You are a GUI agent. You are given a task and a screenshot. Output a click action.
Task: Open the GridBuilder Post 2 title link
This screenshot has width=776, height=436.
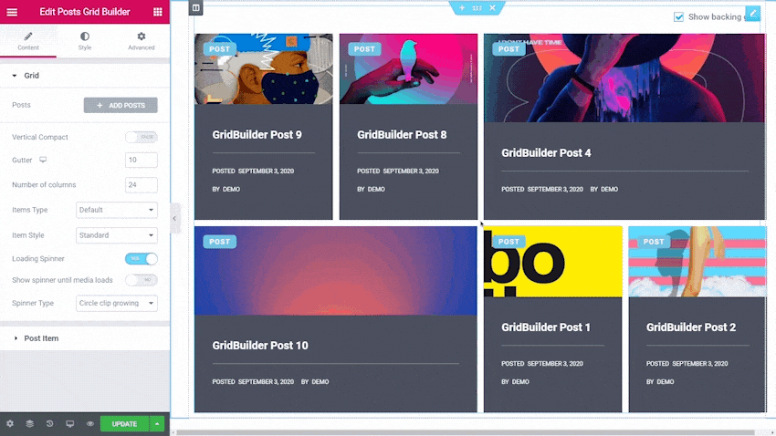coord(691,327)
